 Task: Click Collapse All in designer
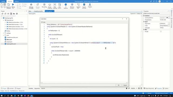tap(139, 14)
